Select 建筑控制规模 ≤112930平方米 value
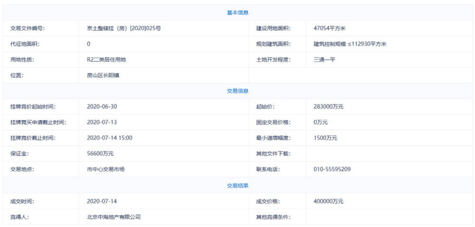This screenshot has width=475, height=227. click(350, 44)
